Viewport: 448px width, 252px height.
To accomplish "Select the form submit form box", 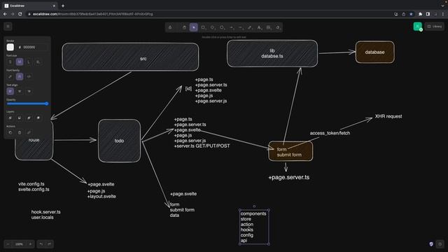I will 290,151.
